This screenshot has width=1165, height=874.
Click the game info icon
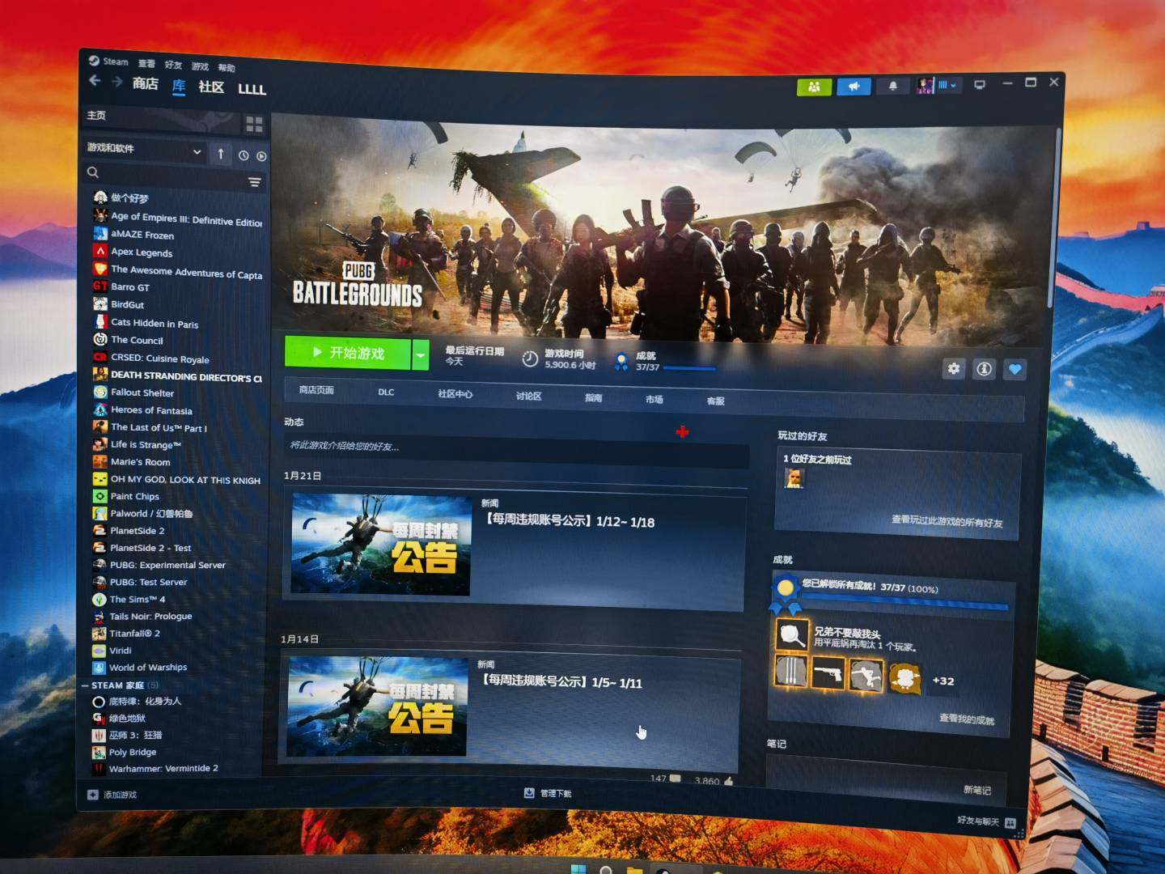[x=984, y=369]
